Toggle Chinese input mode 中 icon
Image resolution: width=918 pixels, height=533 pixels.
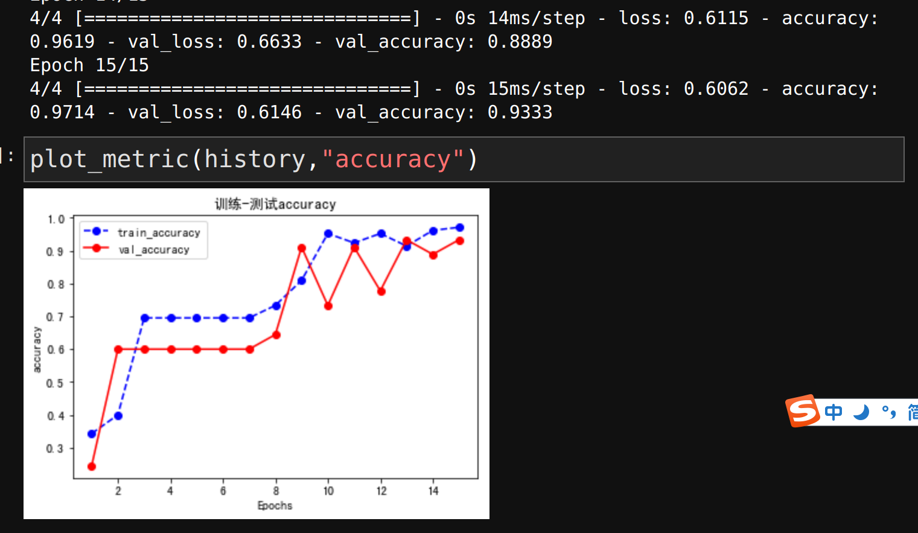[834, 412]
